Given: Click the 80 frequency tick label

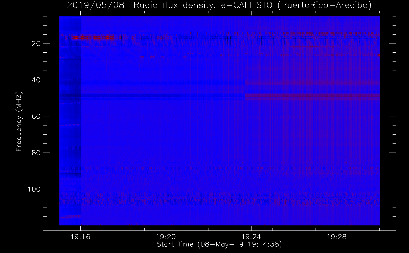Looking at the screenshot, I should tap(36, 153).
